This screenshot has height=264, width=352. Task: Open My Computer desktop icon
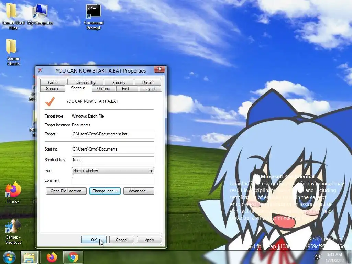pyautogui.click(x=40, y=14)
